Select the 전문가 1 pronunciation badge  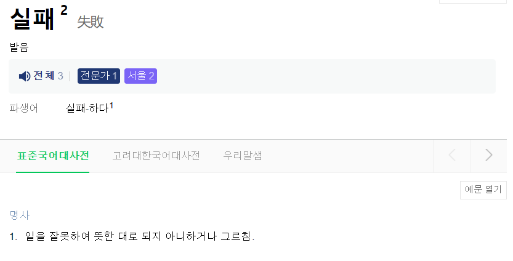[x=99, y=76]
